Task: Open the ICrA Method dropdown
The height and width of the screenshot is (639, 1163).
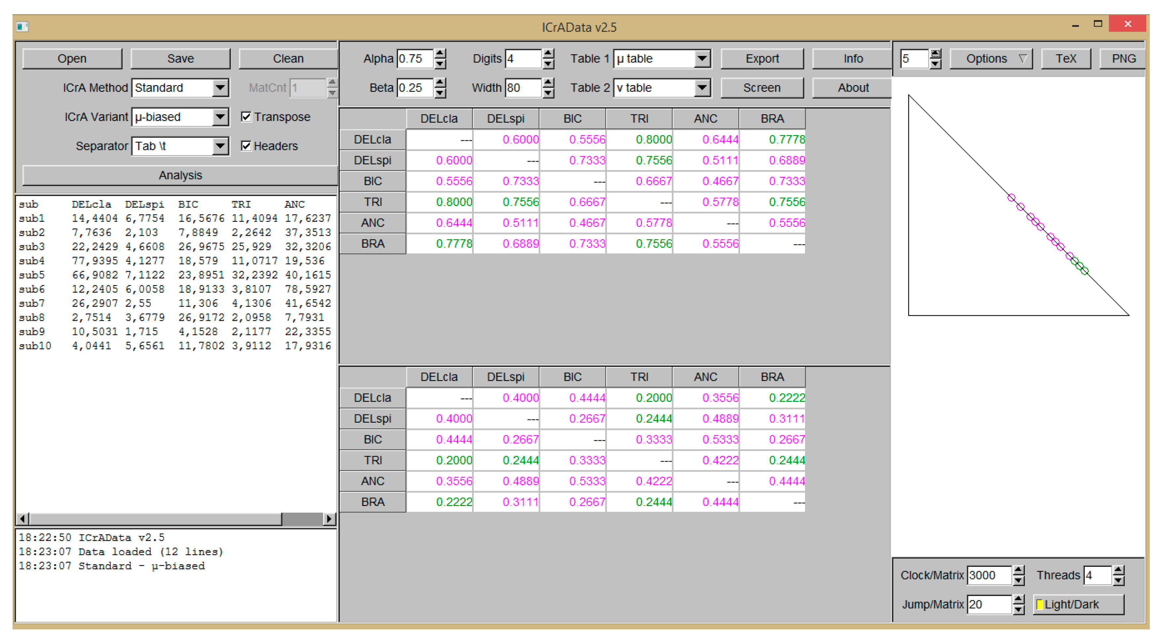Action: (220, 88)
